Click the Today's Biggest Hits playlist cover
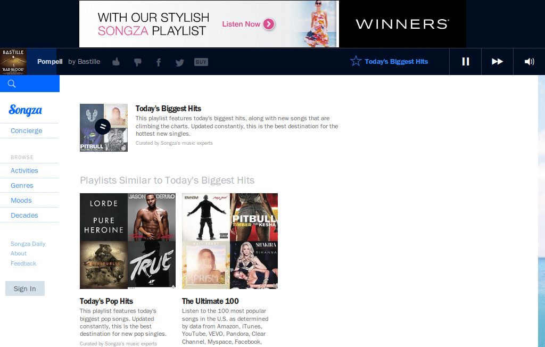 coord(104,128)
